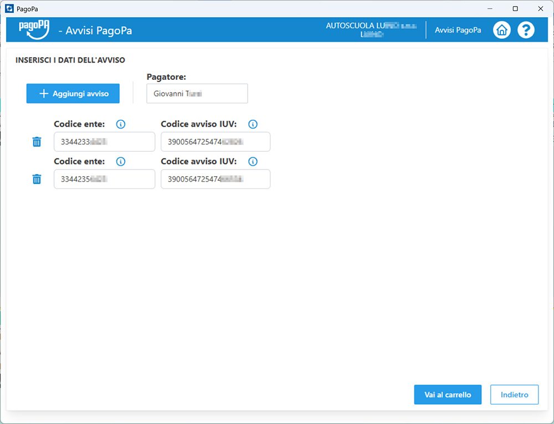Open help via the question mark icon
Screen dimensions: 554x424
[526, 30]
